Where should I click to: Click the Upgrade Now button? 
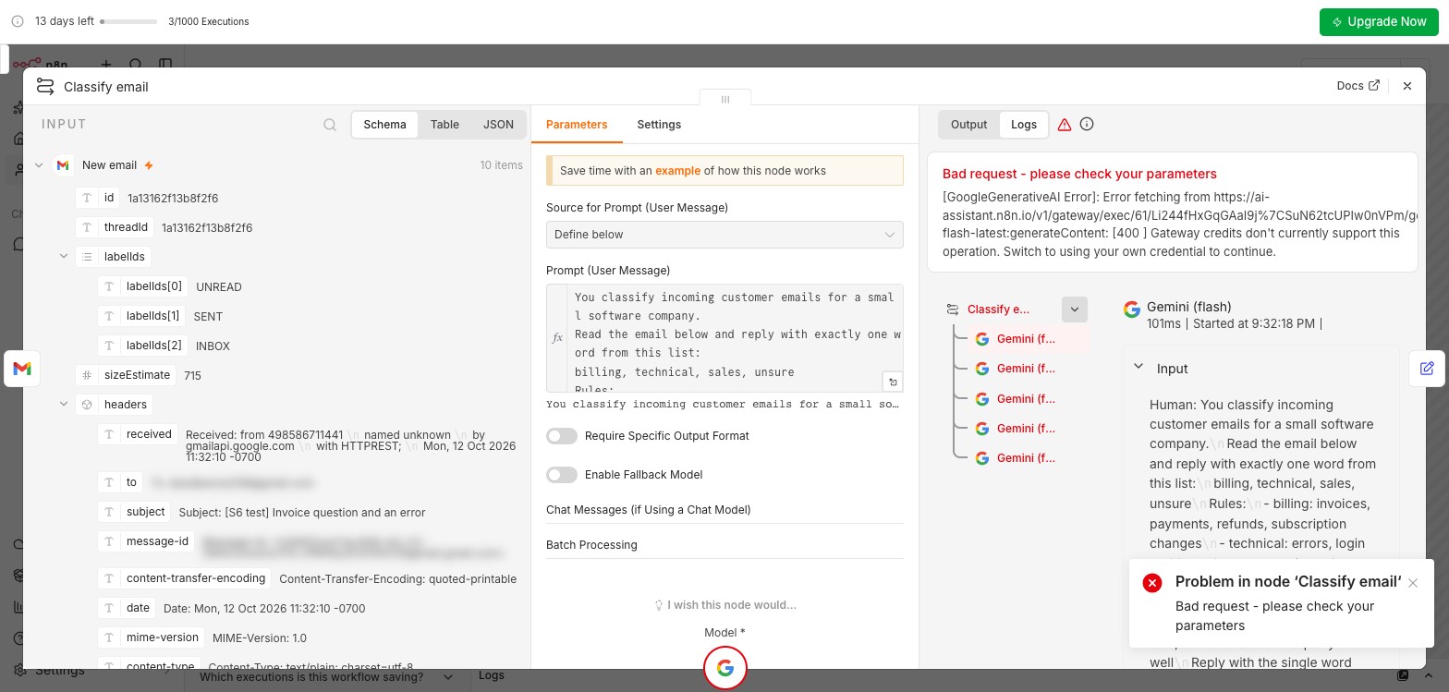[1379, 21]
